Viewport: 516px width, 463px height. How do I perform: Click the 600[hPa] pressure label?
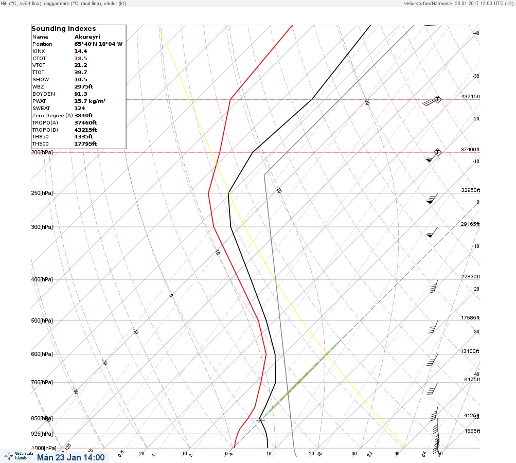click(42, 354)
